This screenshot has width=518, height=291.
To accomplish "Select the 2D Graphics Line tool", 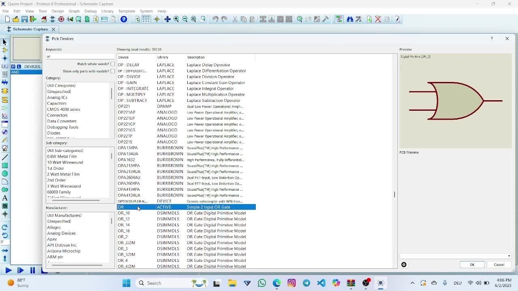I will 5,157.
